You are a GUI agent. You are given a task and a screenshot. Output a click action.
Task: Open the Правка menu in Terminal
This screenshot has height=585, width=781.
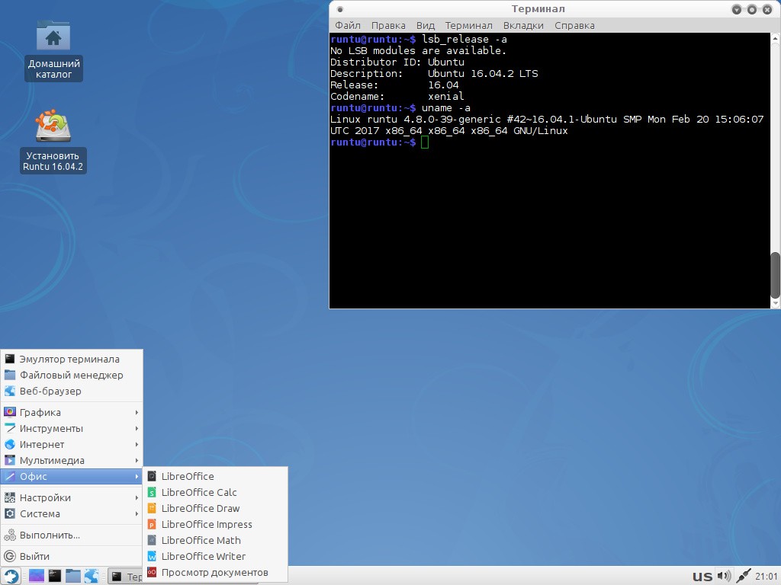point(388,25)
